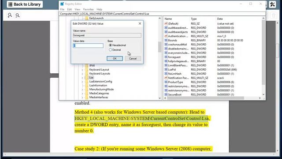Viewport: 282px width, 159px height.
Task: Click the zoom in magnifier icon
Action: 10,15
